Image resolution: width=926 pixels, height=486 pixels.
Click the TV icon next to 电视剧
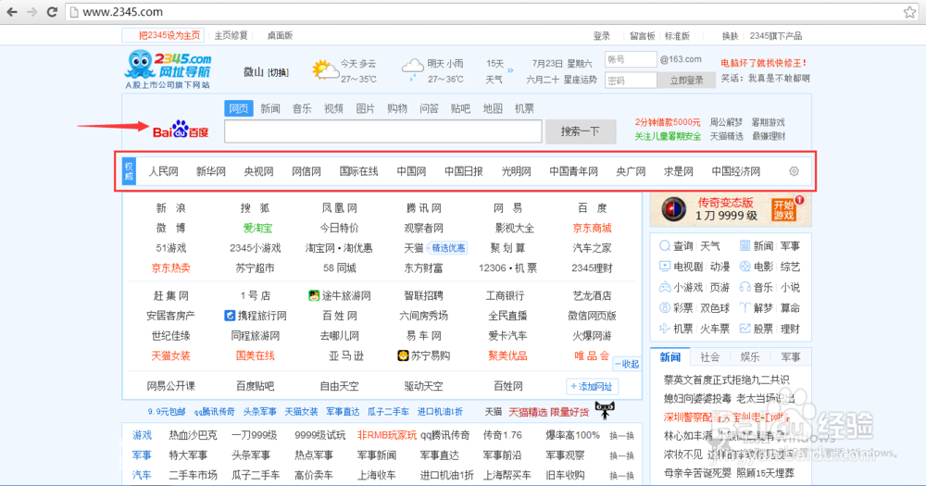pos(664,267)
